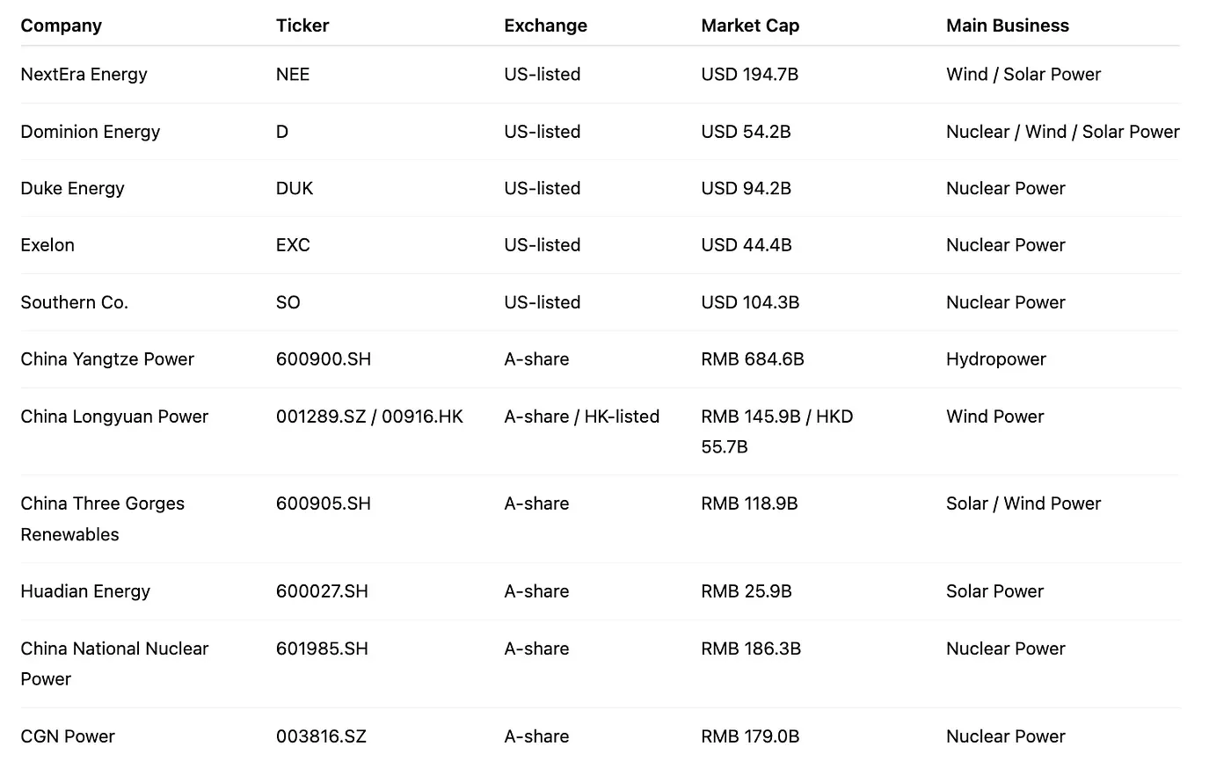This screenshot has height=775, width=1231.
Task: Click the "Solar / Wind Power" business cell
Action: [1023, 503]
